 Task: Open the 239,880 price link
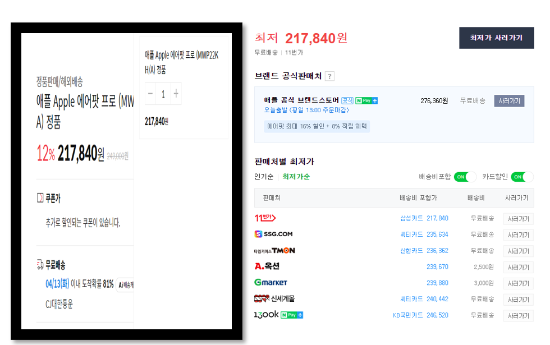437,283
